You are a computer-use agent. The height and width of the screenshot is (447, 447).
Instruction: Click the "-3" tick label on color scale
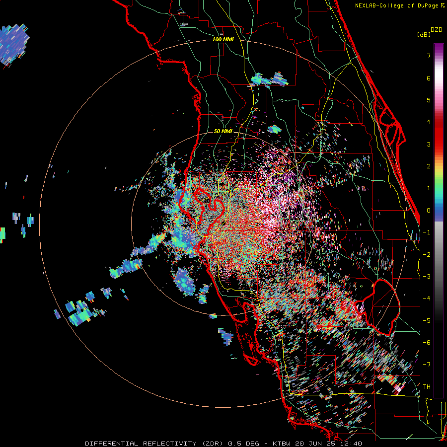point(427,277)
